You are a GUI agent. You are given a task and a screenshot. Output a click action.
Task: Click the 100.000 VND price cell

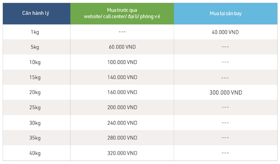tap(122, 62)
